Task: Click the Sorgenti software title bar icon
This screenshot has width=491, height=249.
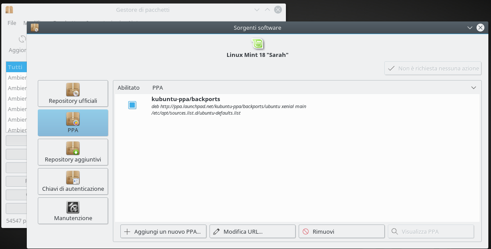Action: 35,28
